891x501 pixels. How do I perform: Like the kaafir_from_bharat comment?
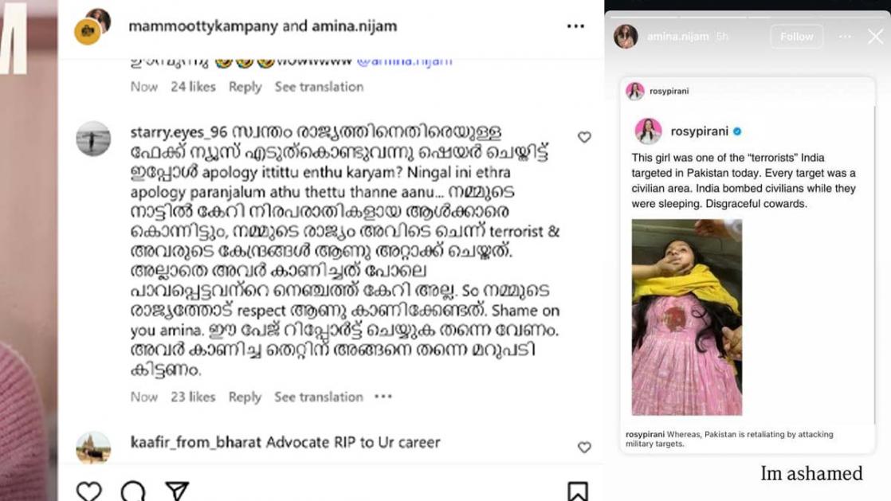pos(584,447)
